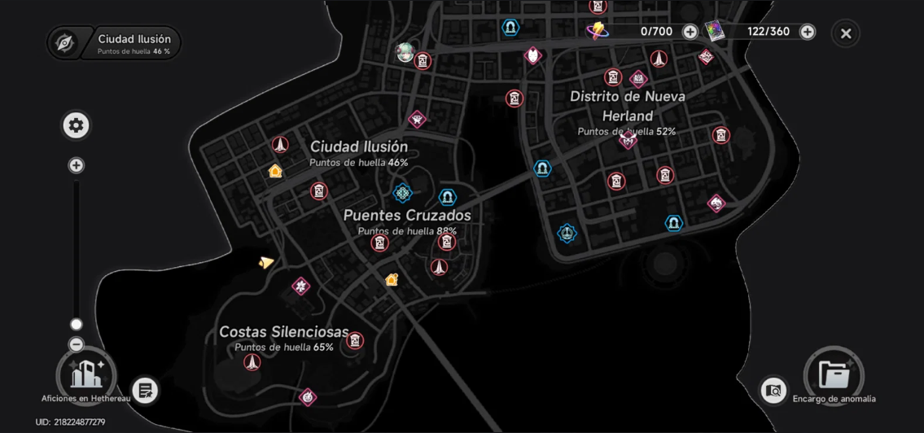Click the yellow player arrow indicator
Image resolution: width=924 pixels, height=433 pixels.
pos(266,262)
